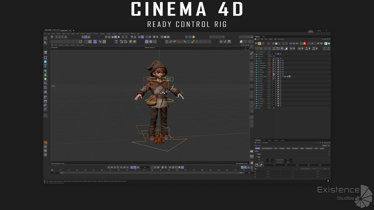Go to end of animation button
374x210 pixels.
pos(127,167)
